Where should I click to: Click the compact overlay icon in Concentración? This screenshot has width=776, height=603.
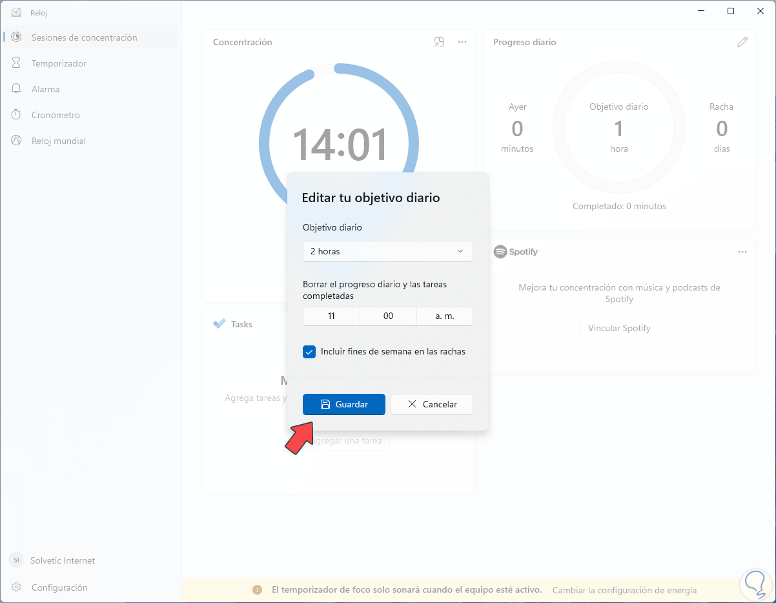439,42
